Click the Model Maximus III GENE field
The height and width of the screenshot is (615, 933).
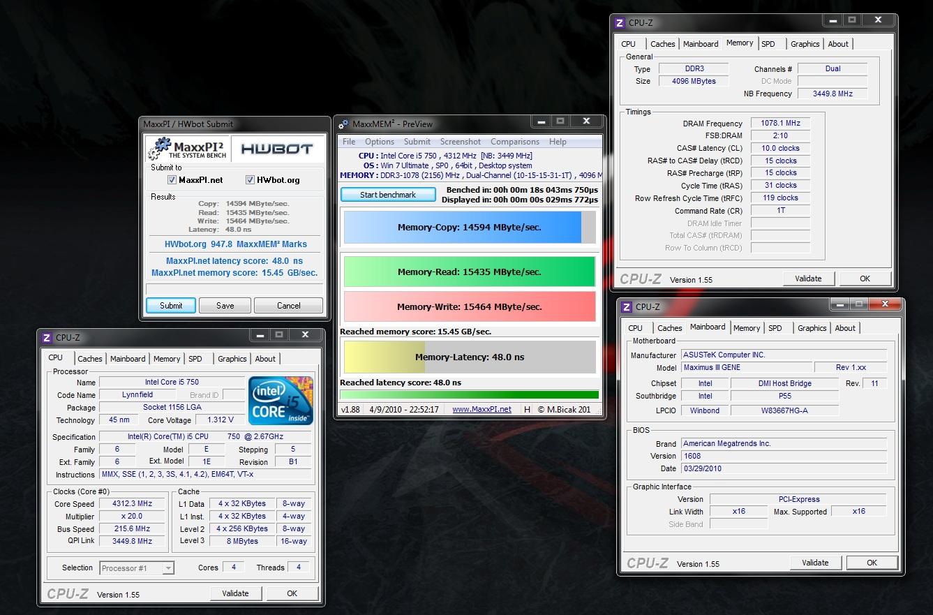pyautogui.click(x=747, y=368)
